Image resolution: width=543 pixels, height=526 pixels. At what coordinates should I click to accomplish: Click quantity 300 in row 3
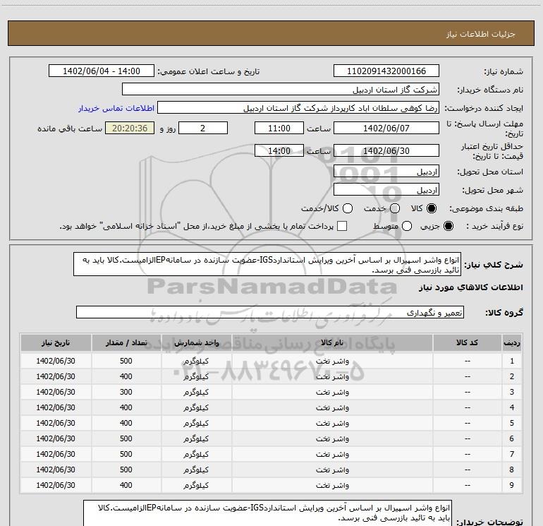point(126,392)
